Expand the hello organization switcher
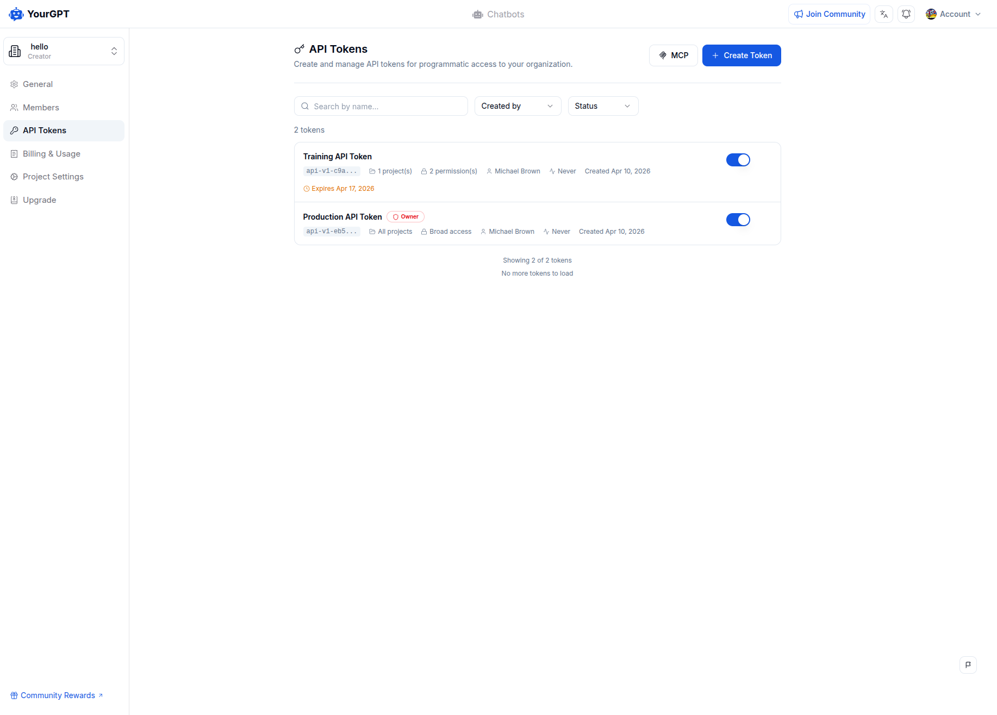997x715 pixels. (114, 51)
